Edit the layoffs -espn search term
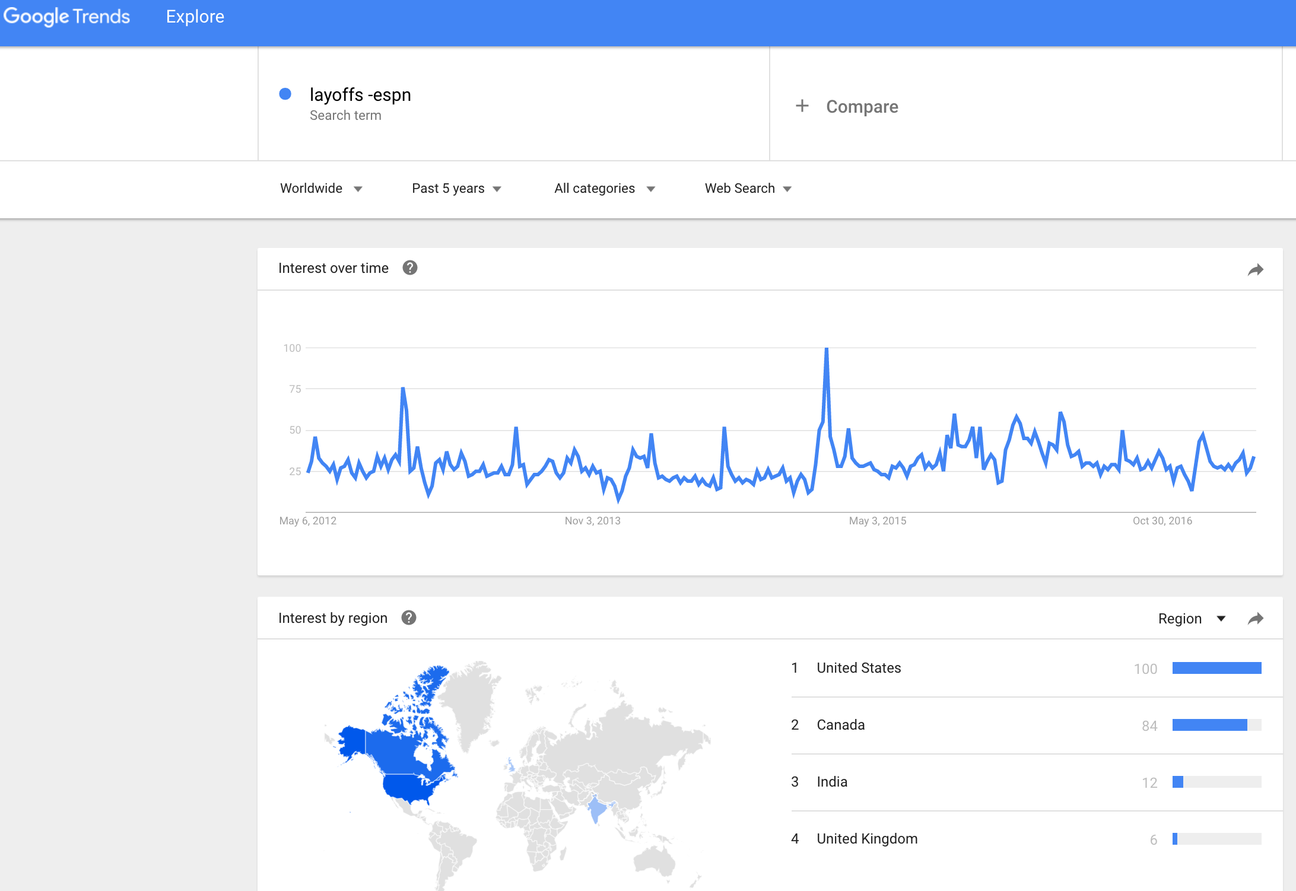Viewport: 1296px width, 891px height. click(360, 95)
